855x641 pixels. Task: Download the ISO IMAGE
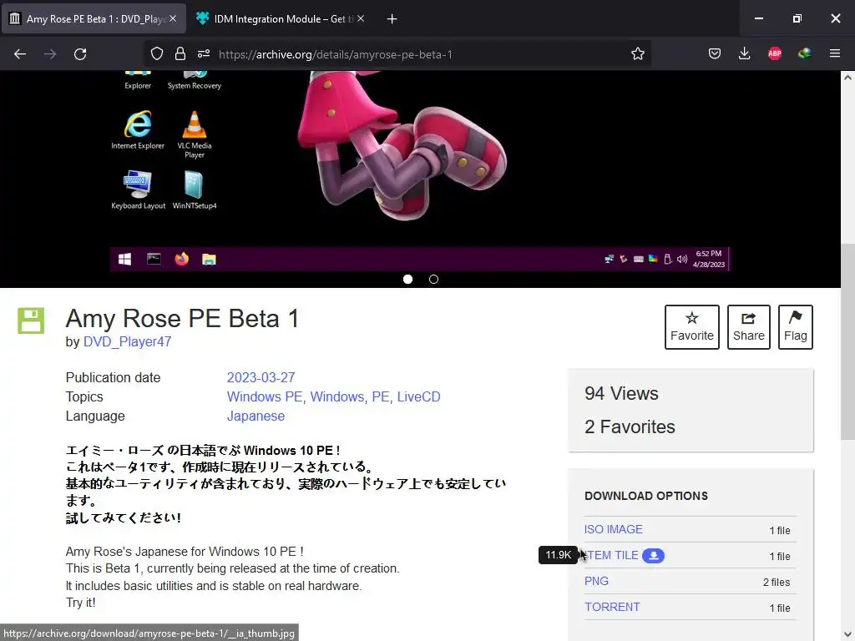pyautogui.click(x=614, y=529)
